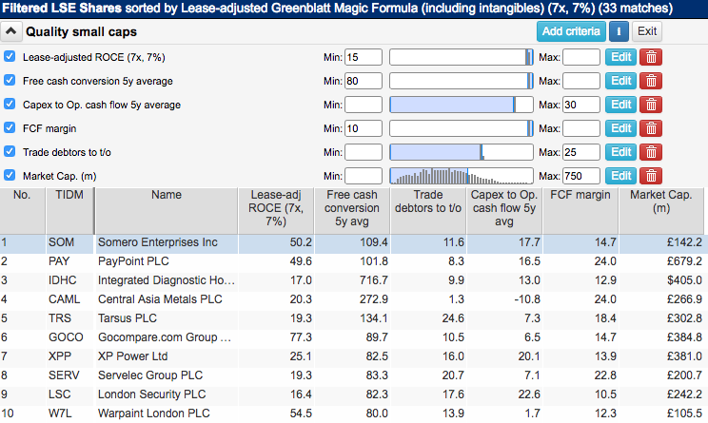
Task: Click the Market Cap. histogram range slider
Action: point(461,176)
